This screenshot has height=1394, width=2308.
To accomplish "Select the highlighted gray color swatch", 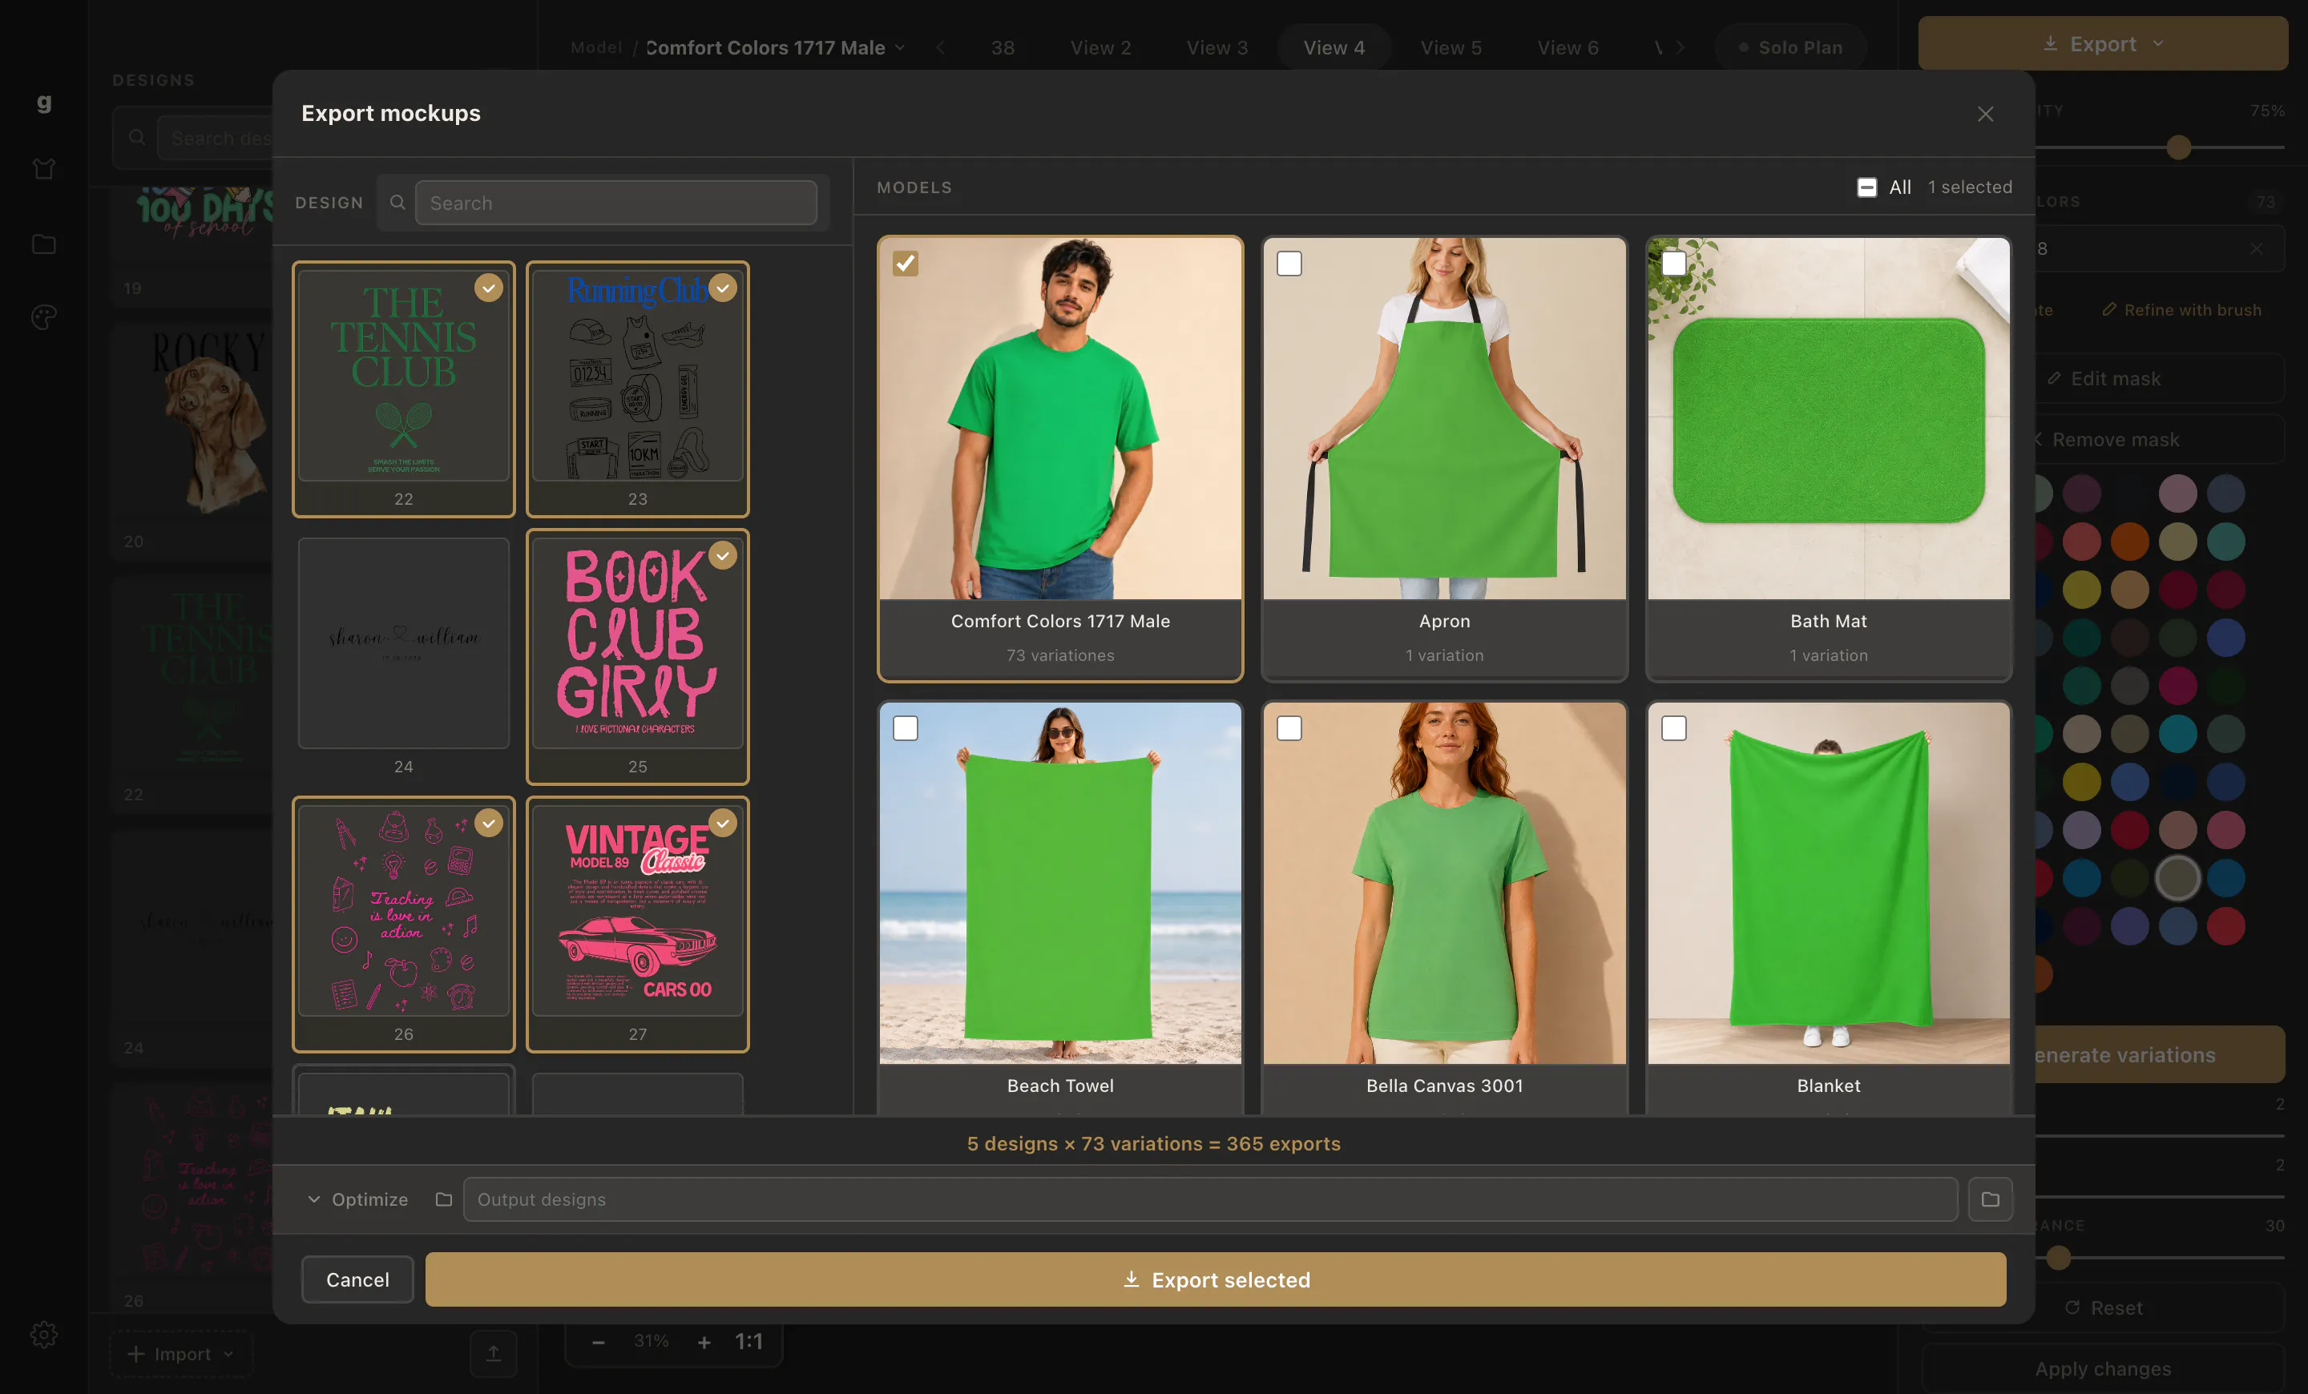I will click(x=2178, y=877).
